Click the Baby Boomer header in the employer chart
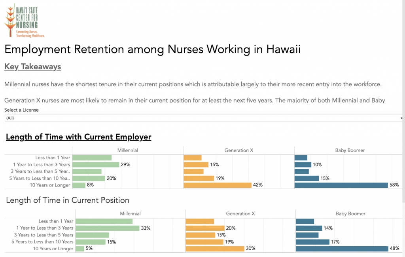 click(x=350, y=150)
